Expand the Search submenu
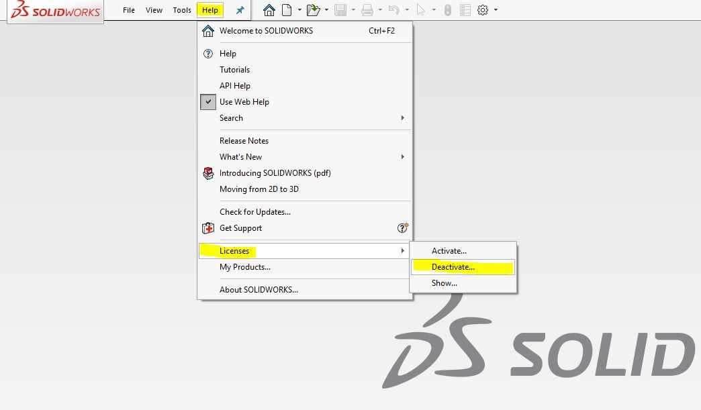 231,118
